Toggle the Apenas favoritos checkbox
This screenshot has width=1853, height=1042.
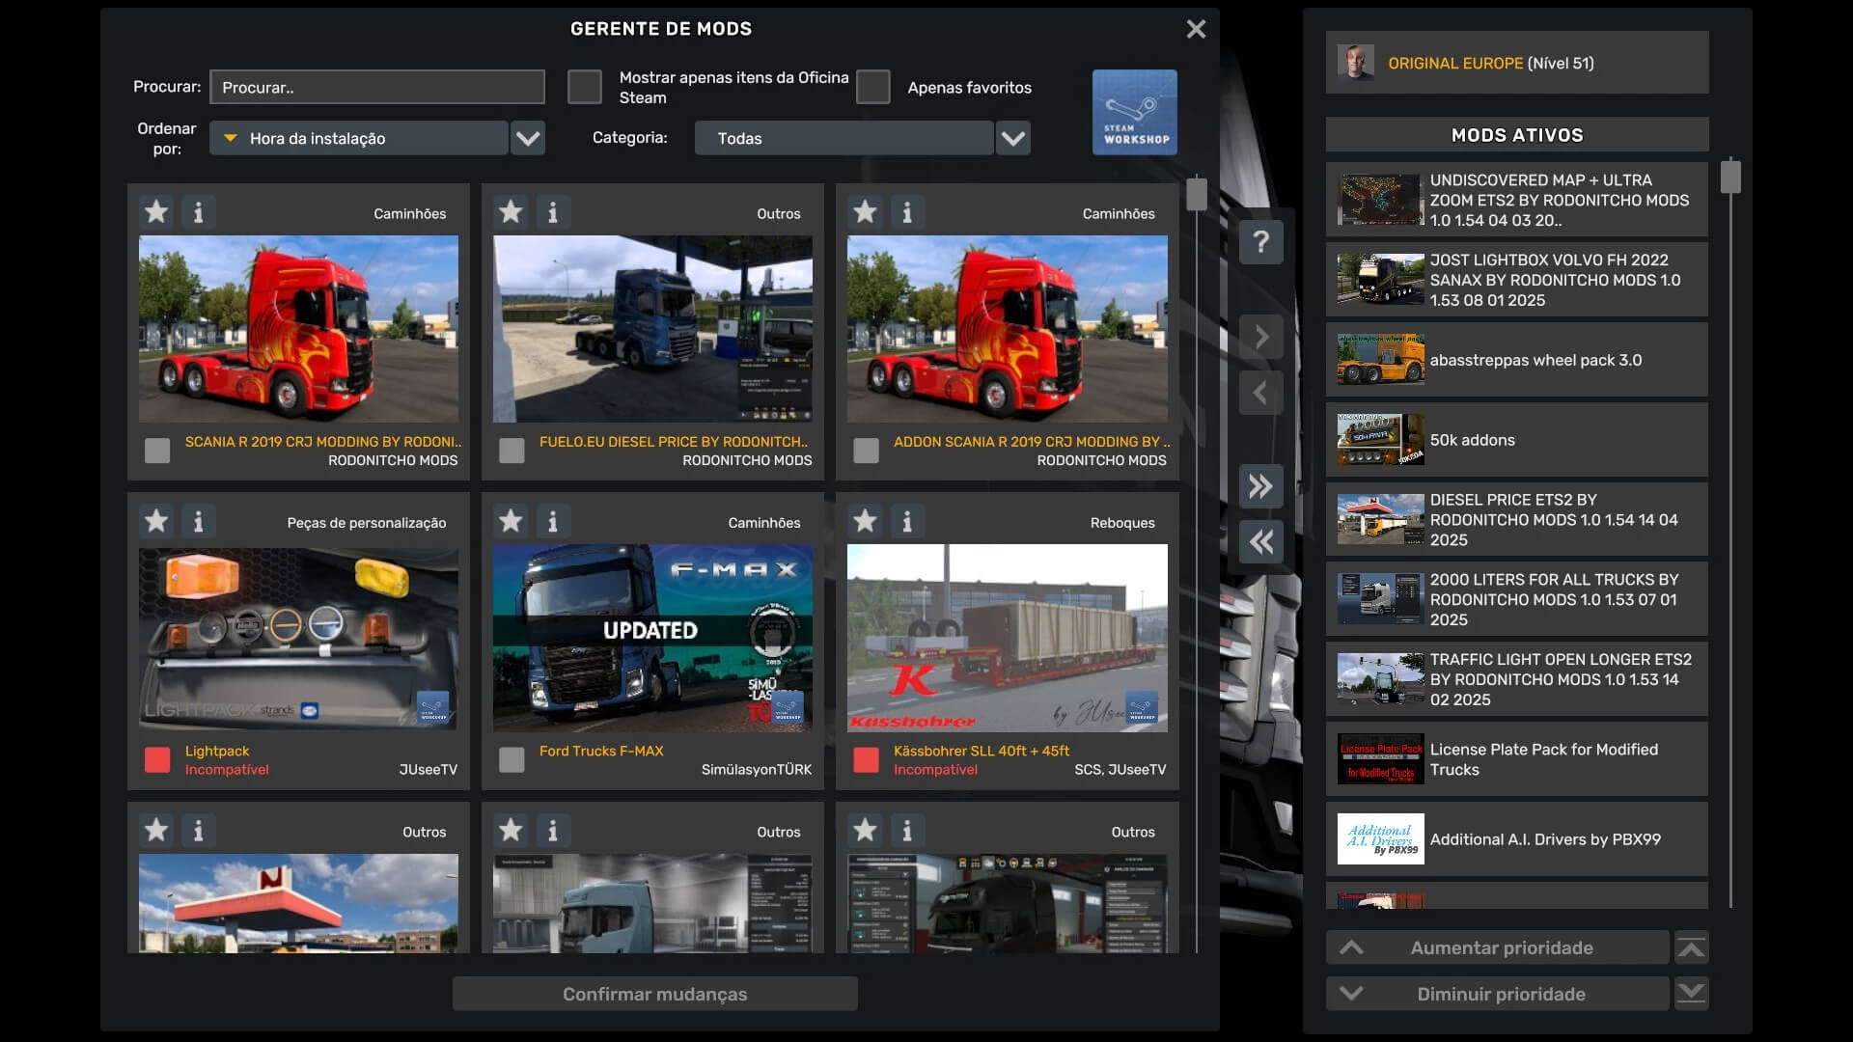pos(872,87)
